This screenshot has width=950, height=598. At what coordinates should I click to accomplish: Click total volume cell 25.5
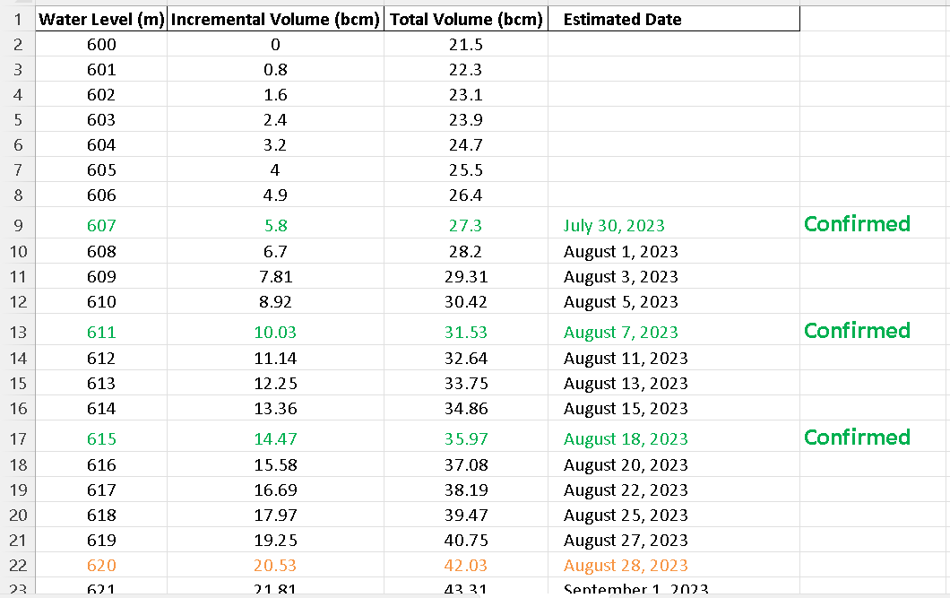click(466, 170)
